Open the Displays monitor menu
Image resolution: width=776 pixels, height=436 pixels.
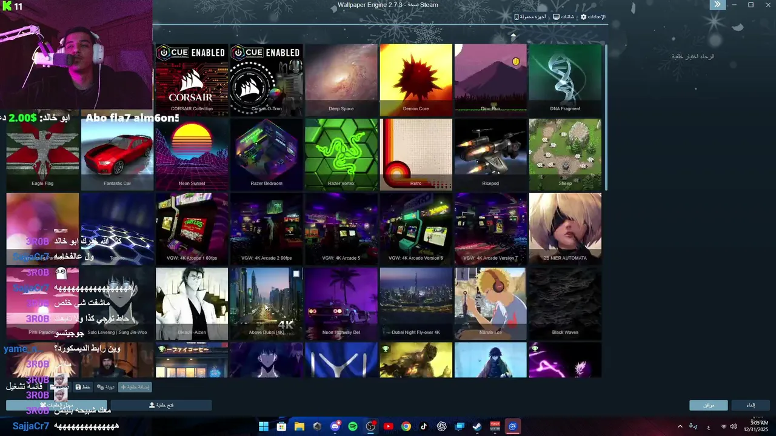(563, 17)
